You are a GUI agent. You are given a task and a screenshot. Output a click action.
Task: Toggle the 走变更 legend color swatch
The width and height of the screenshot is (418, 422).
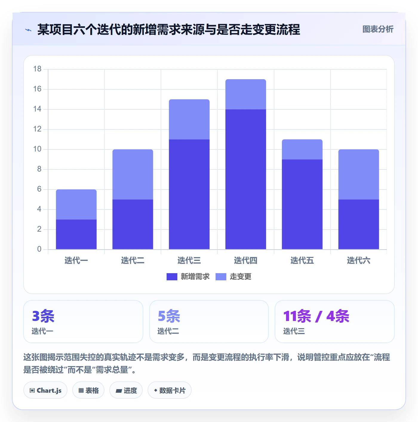pos(221,277)
